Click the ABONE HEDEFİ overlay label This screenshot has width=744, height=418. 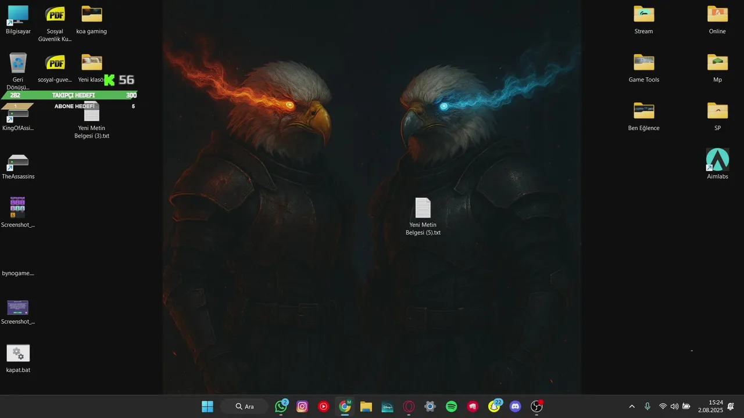point(74,106)
